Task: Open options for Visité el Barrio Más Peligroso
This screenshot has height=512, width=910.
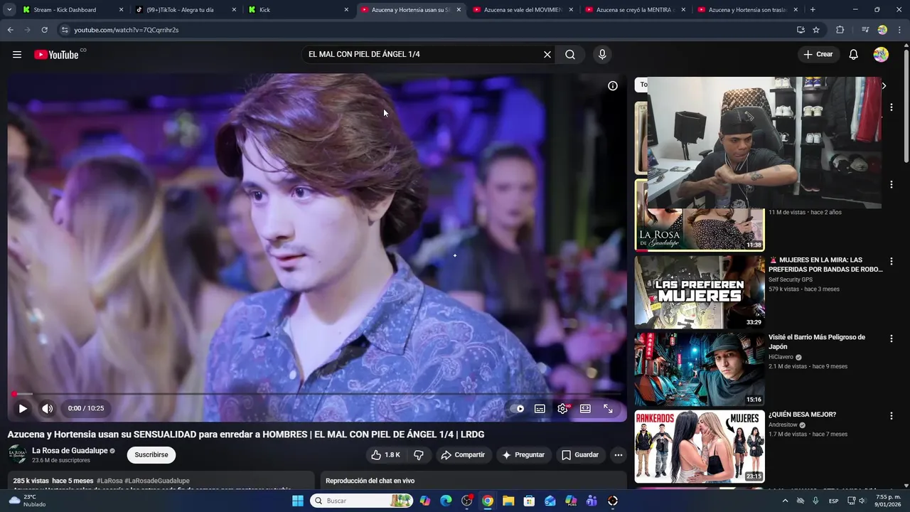Action: click(x=892, y=339)
